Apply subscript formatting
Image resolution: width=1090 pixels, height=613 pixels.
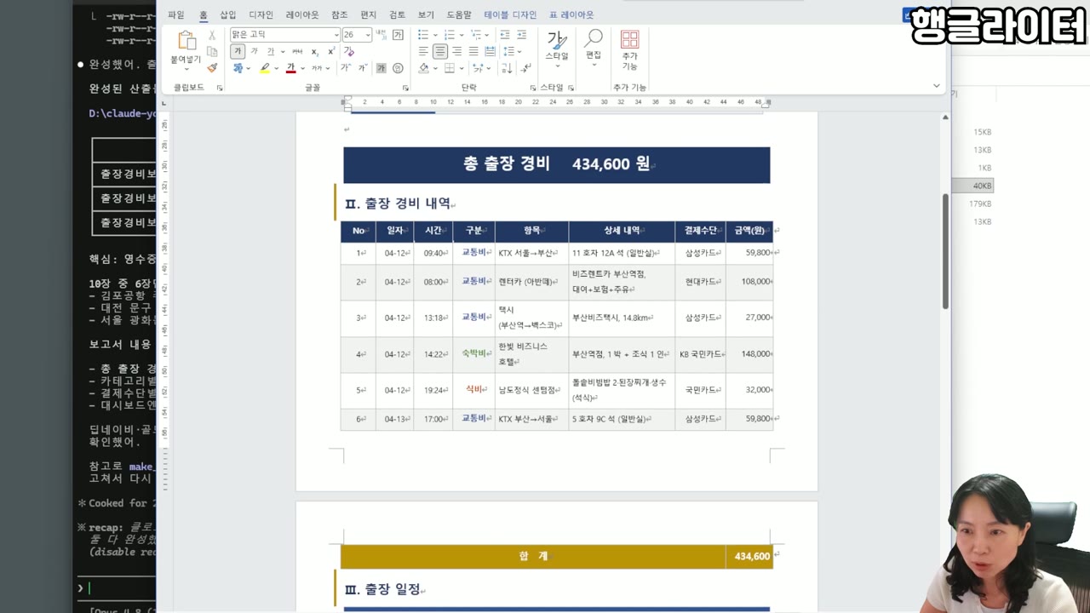click(314, 52)
